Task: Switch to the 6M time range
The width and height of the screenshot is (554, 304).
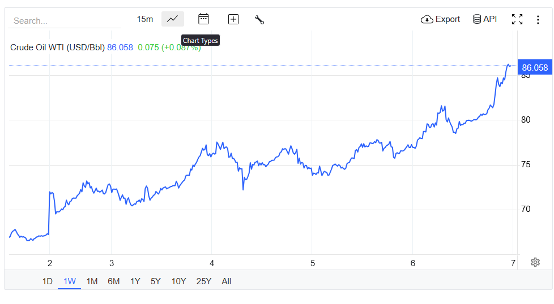Action: (x=114, y=281)
